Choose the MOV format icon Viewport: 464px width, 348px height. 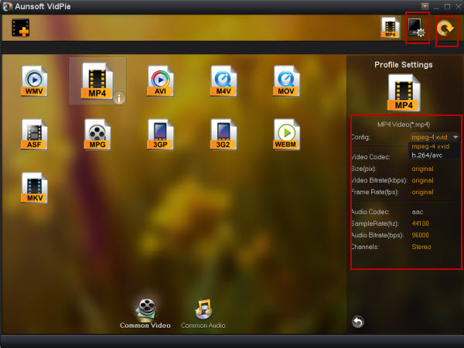point(286,80)
